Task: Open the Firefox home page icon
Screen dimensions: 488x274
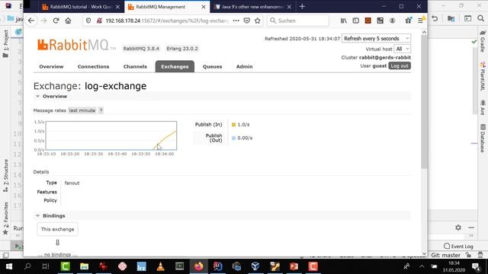Action: tap(68, 21)
